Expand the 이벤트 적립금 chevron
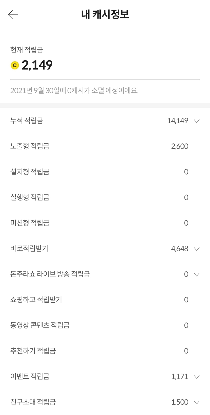The image size is (210, 415). (197, 377)
